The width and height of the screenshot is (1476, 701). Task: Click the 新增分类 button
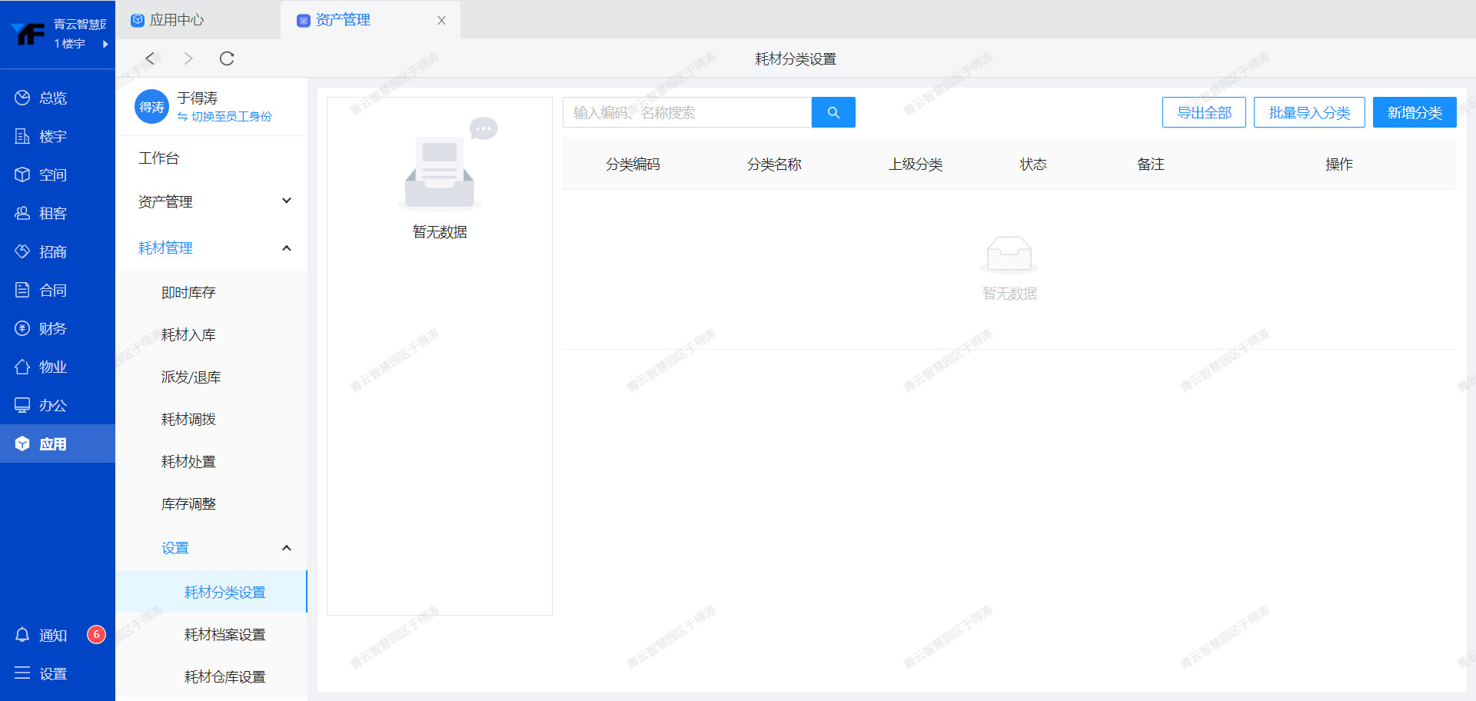1414,112
